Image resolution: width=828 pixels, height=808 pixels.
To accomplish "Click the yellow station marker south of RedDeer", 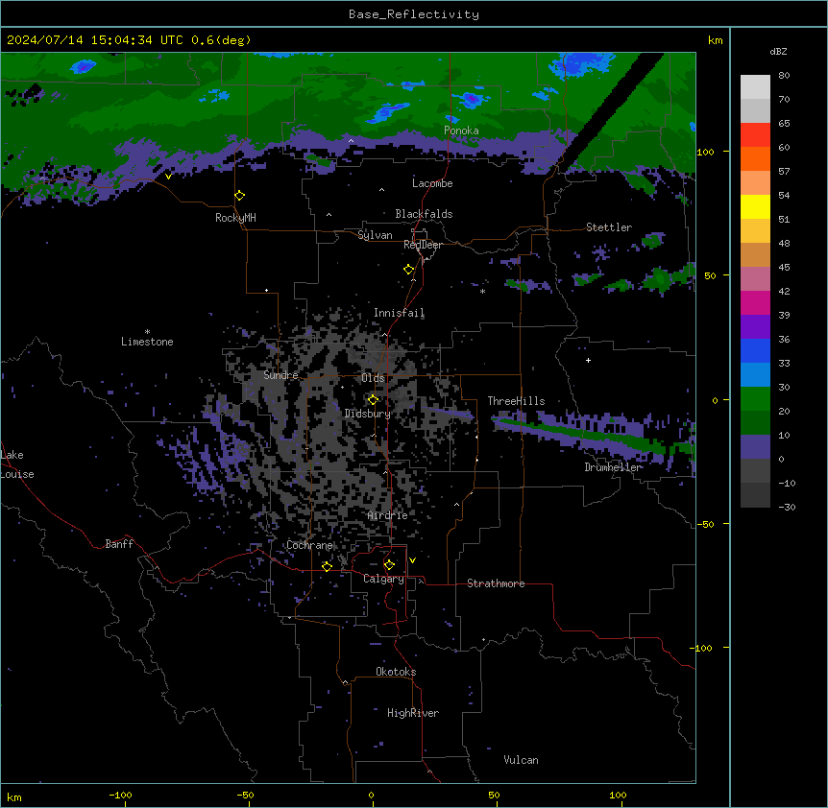I will [x=409, y=270].
